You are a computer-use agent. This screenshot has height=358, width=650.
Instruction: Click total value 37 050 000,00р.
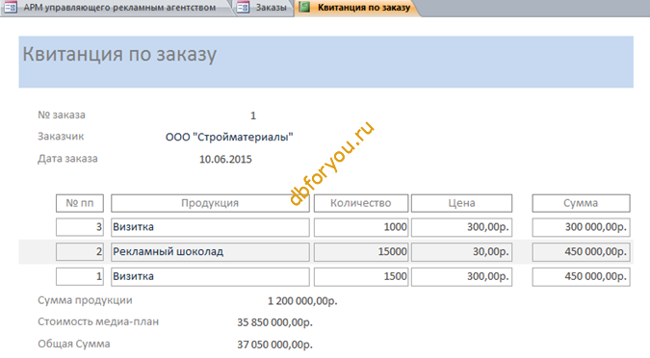pos(274,345)
